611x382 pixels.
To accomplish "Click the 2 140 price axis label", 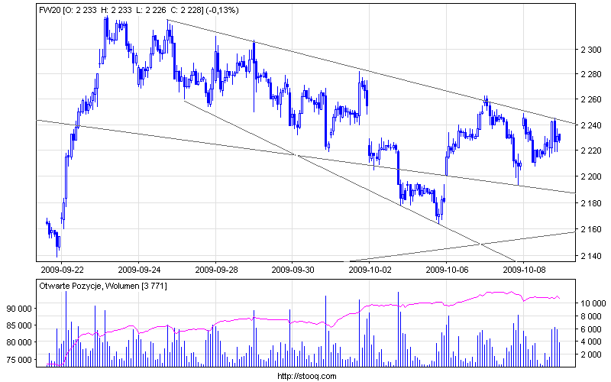I will click(x=590, y=256).
